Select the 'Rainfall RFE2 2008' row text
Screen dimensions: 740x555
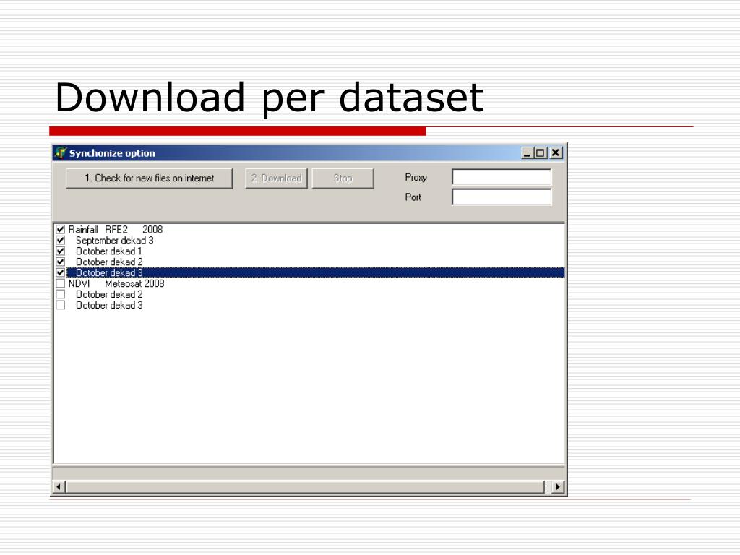pyautogui.click(x=115, y=230)
